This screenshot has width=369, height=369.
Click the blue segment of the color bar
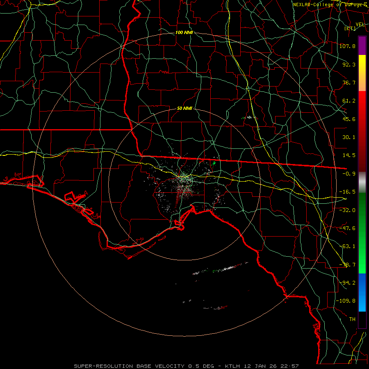click(x=362, y=292)
